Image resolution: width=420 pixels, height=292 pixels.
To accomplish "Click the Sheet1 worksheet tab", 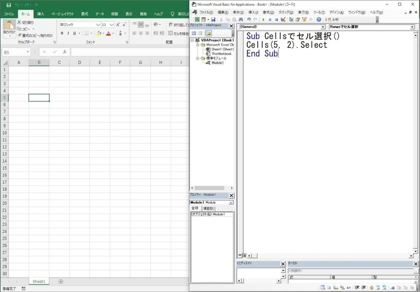I will pyautogui.click(x=39, y=281).
